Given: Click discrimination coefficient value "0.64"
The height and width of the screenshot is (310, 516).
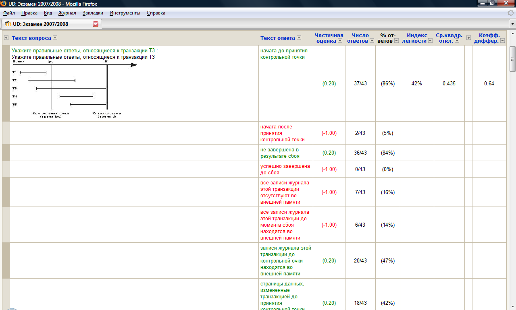Looking at the screenshot, I should [489, 84].
